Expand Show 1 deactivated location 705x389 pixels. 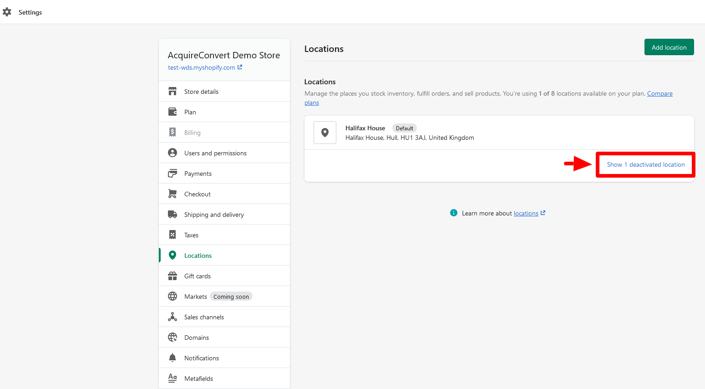[645, 164]
